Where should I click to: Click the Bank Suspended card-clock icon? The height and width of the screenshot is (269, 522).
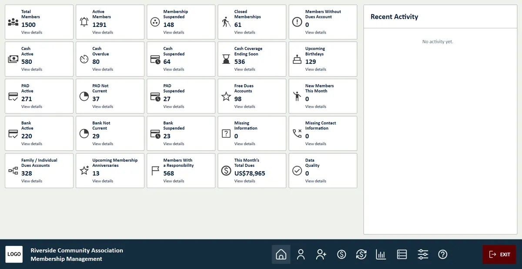click(155, 134)
